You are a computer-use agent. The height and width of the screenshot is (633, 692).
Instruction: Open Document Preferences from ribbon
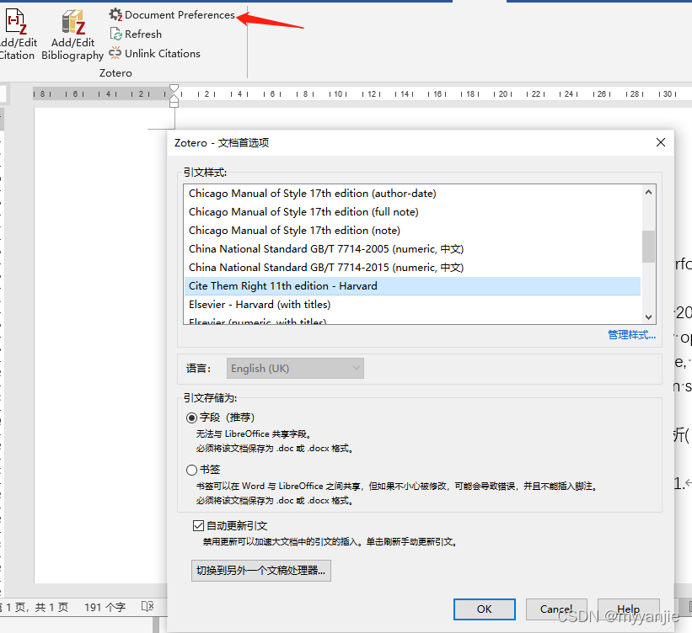(x=172, y=15)
